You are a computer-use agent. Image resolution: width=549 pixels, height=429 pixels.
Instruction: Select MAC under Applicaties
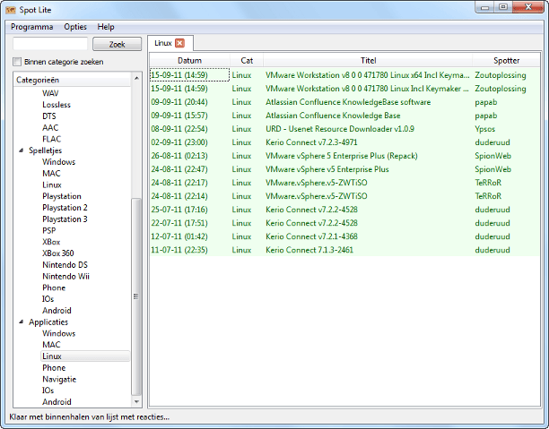coord(51,345)
